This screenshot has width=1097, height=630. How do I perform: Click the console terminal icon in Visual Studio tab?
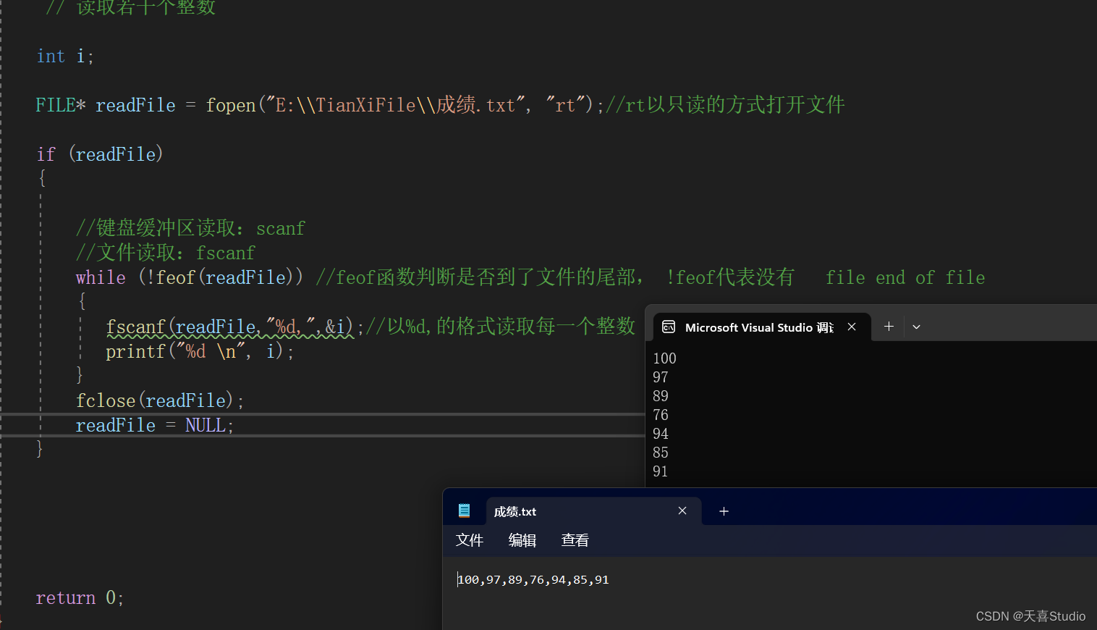669,327
